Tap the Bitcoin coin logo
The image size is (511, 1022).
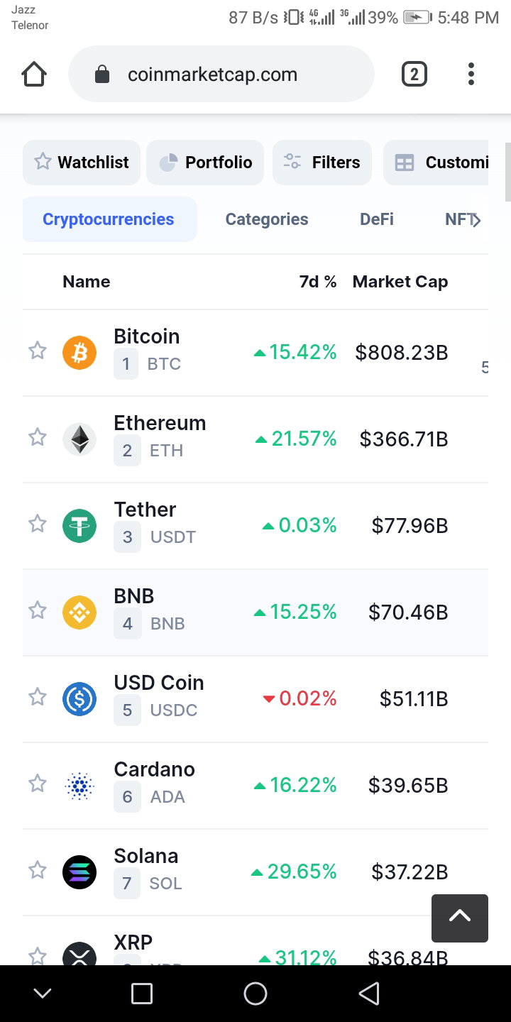(x=79, y=353)
